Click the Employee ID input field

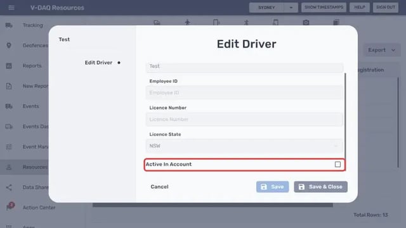tap(244, 93)
